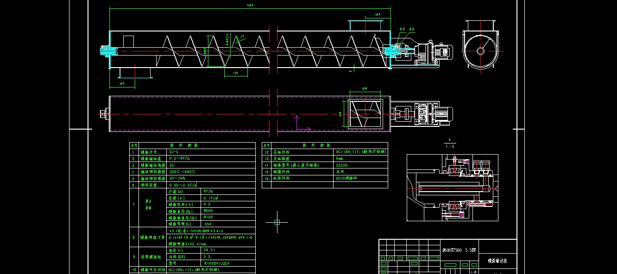Click the bearing assembly detail view

click(x=452, y=187)
